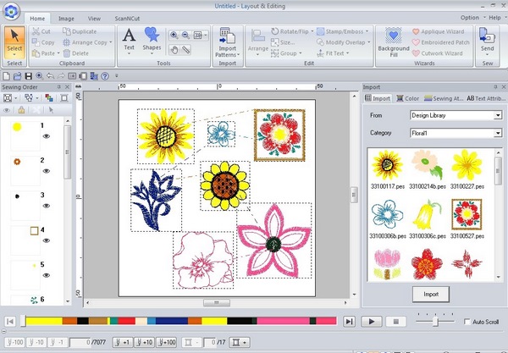Click the +100 stitch step button
The image size is (508, 353).
tap(167, 342)
